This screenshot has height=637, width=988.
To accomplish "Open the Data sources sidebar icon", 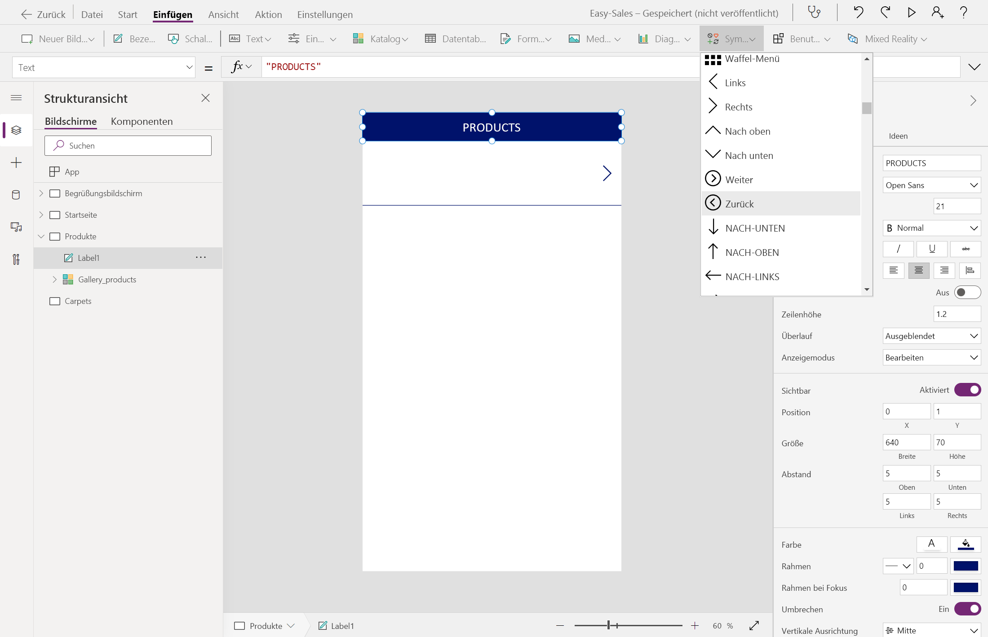I will point(16,195).
